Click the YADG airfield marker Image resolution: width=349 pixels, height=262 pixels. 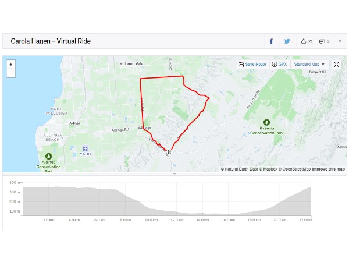pyautogui.click(x=85, y=148)
